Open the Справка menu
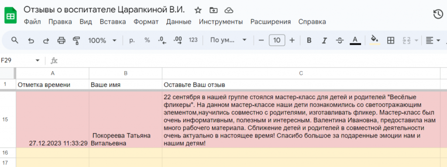Screen dimensions: 447x167 [312, 22]
